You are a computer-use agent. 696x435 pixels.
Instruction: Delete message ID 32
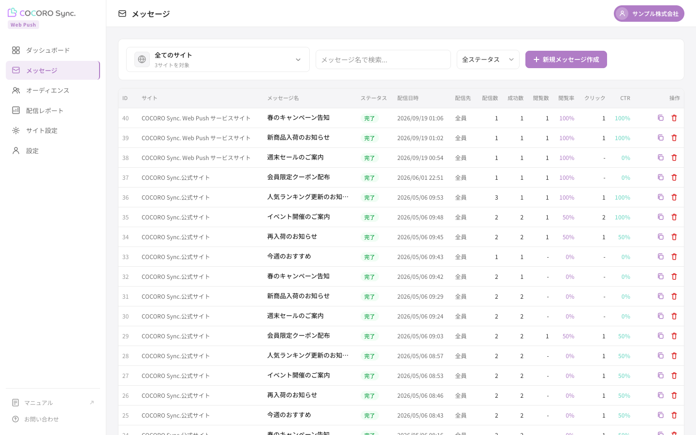tap(674, 276)
